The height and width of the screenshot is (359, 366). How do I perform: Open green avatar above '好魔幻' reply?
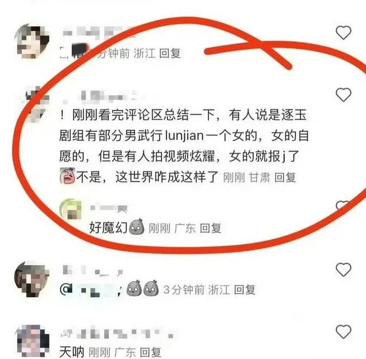[x=71, y=209]
